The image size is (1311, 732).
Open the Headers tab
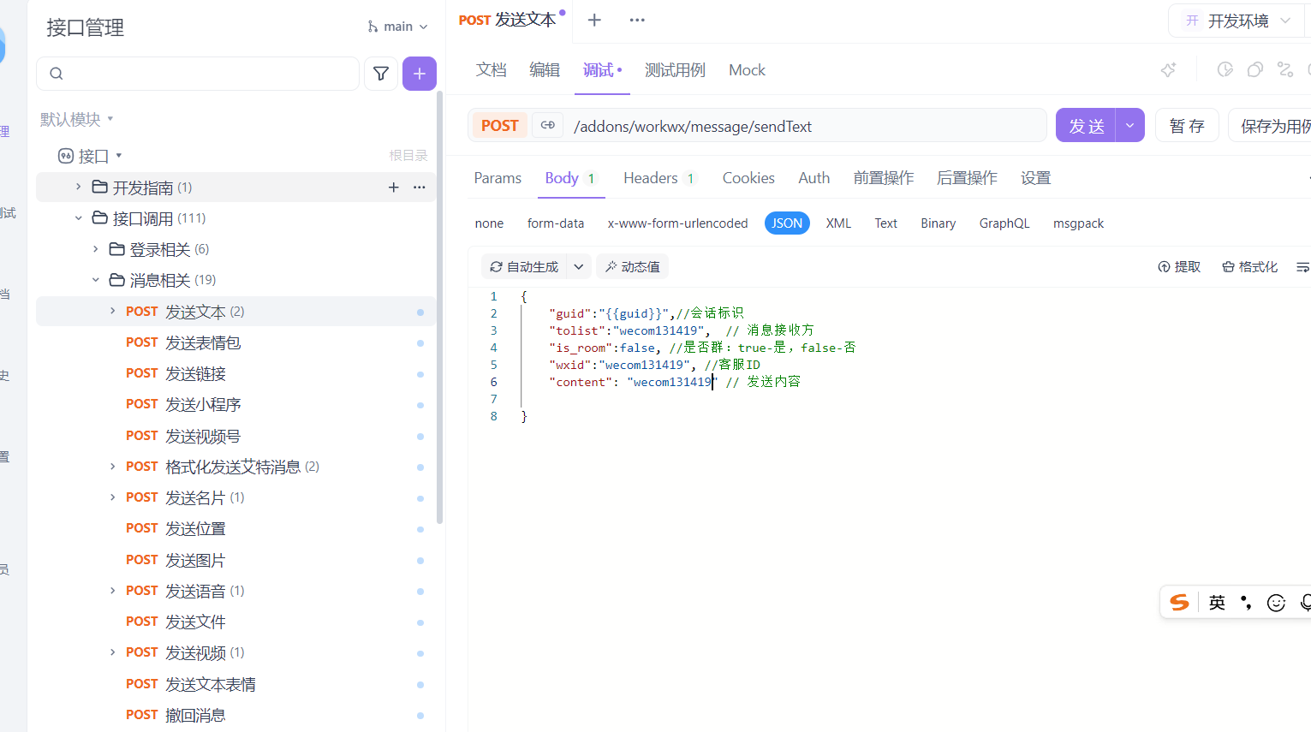point(659,178)
